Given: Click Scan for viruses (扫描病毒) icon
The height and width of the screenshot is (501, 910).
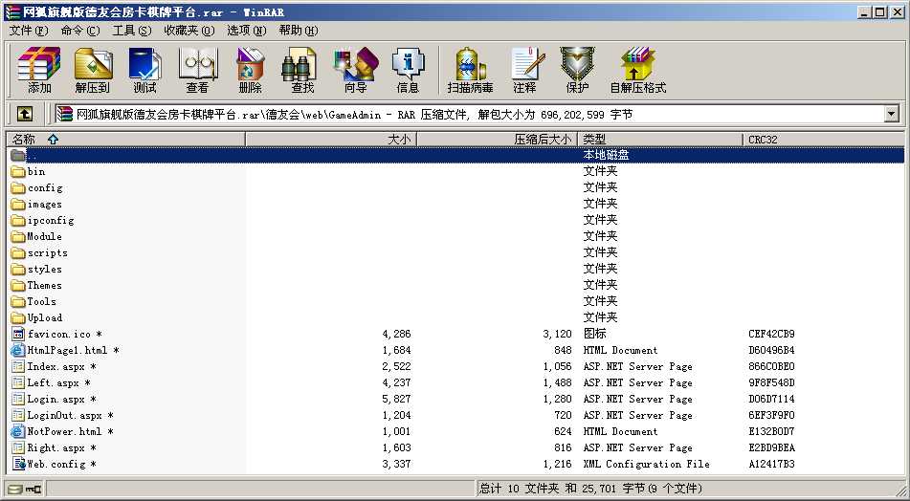Looking at the screenshot, I should pyautogui.click(x=470, y=64).
